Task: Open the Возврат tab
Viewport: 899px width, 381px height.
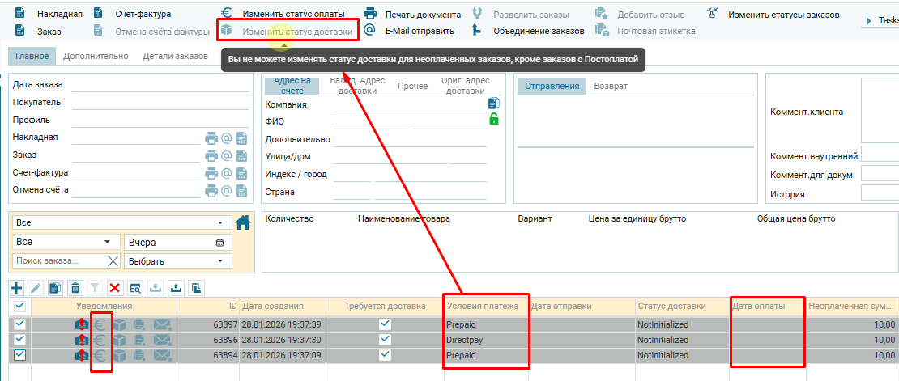Action: [611, 87]
